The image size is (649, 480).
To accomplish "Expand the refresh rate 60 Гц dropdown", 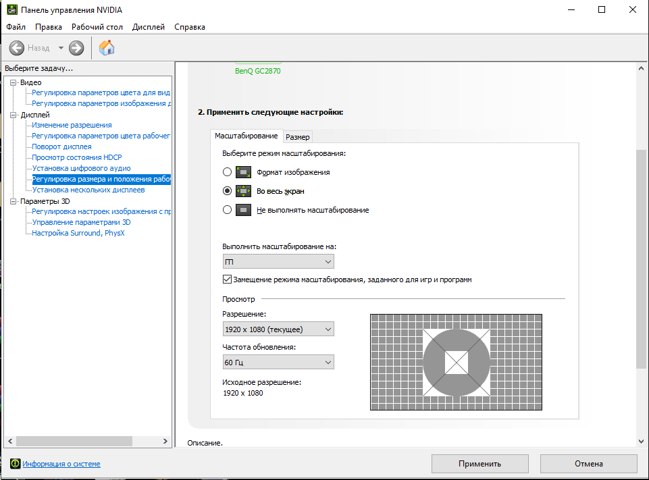I will (278, 363).
